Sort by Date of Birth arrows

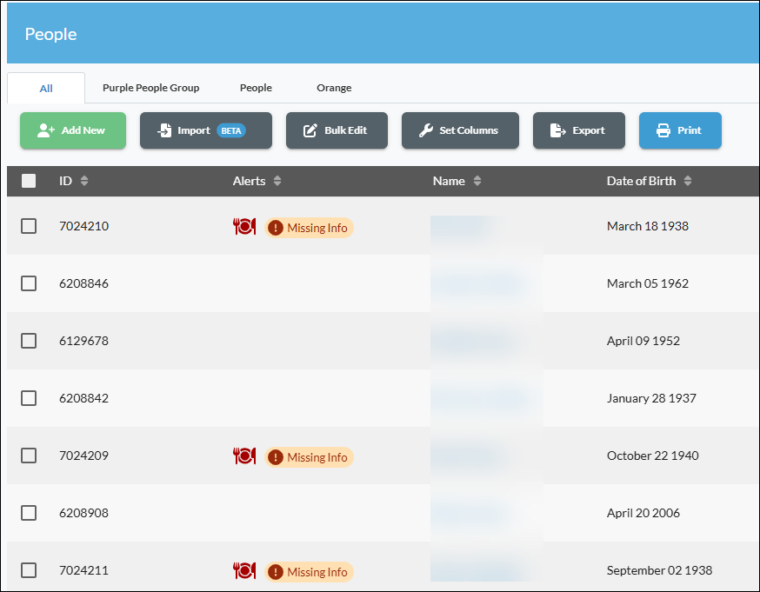click(687, 181)
